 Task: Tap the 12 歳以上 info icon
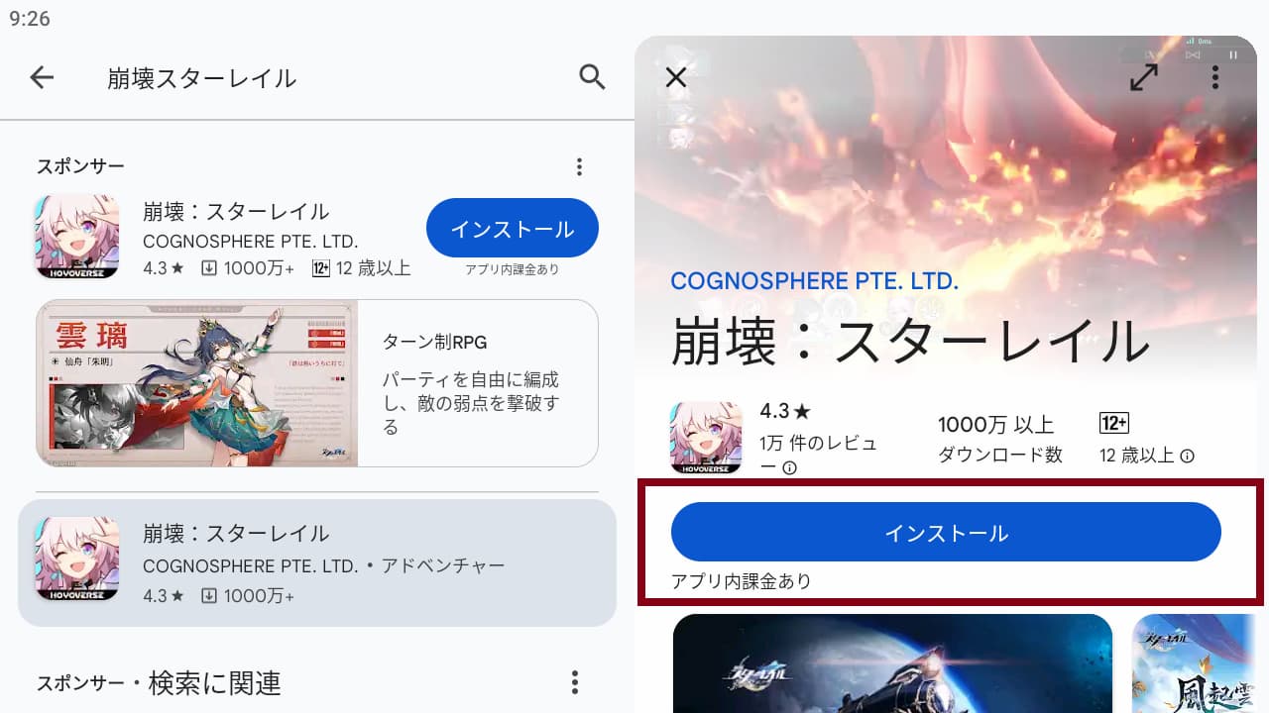click(x=1187, y=456)
